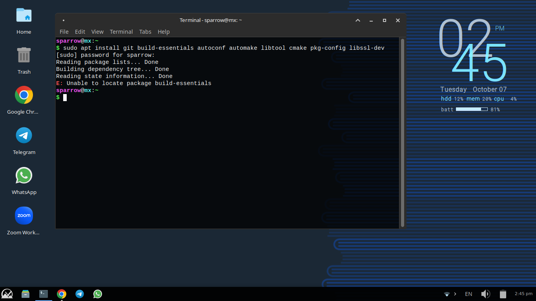The width and height of the screenshot is (536, 301).
Task: Open the EN keyboard layout selector
Action: [x=469, y=294]
